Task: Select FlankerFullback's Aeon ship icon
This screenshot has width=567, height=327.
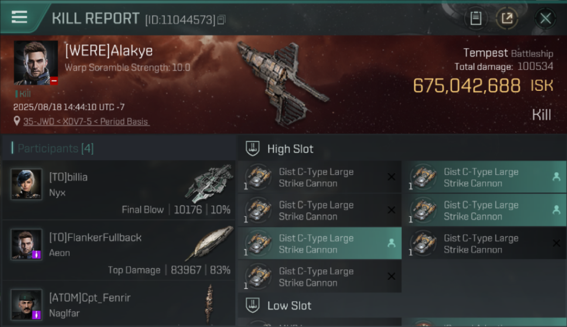Action: 209,243
